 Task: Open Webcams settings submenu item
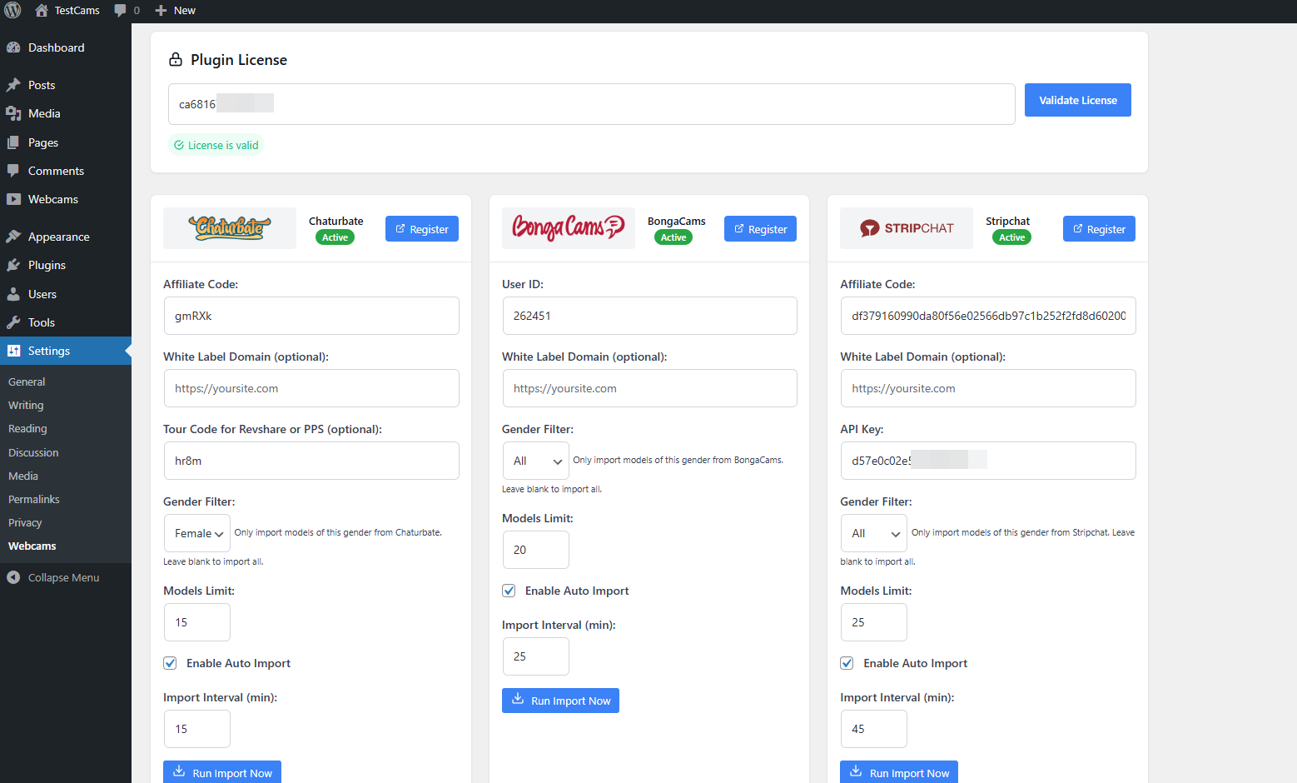(x=32, y=546)
